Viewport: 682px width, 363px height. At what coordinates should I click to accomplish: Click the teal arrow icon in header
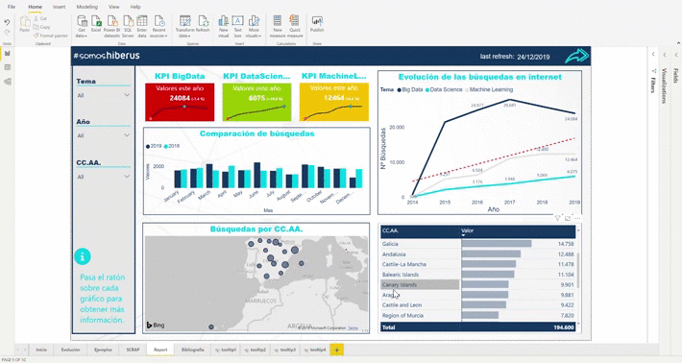coord(576,56)
